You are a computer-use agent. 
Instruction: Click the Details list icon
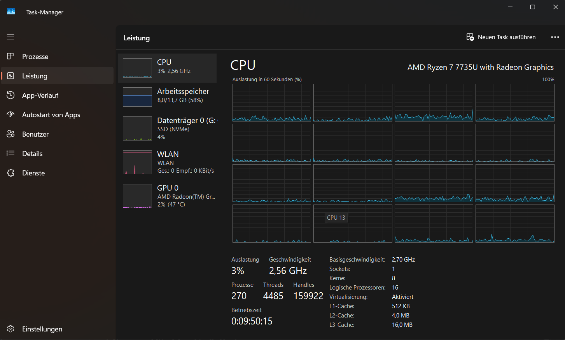(x=10, y=153)
